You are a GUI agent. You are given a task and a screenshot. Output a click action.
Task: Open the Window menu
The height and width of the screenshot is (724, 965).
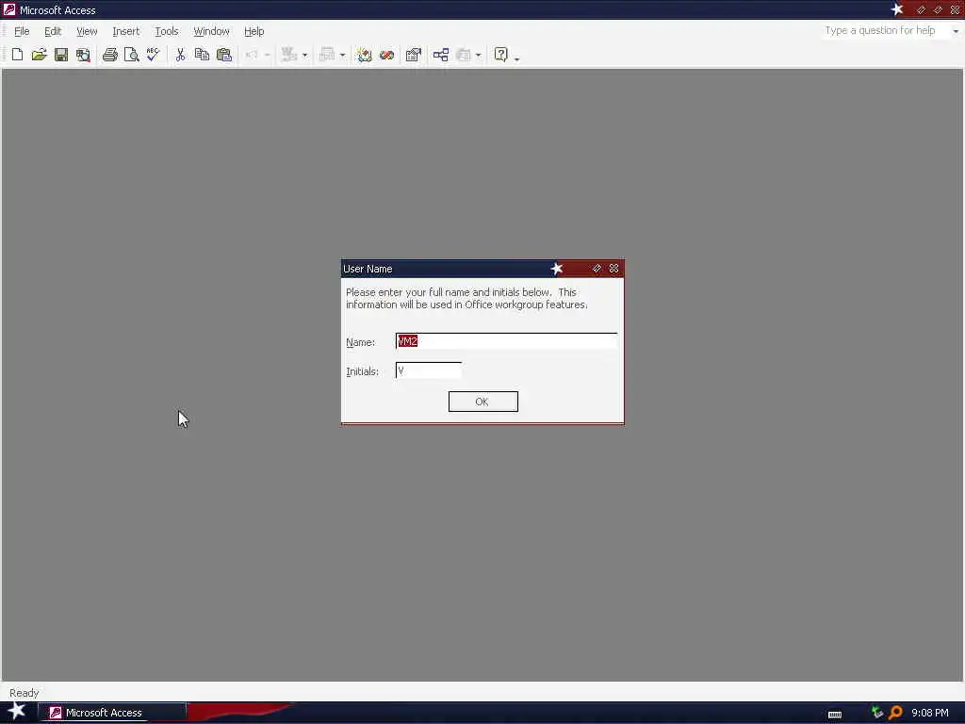(212, 31)
